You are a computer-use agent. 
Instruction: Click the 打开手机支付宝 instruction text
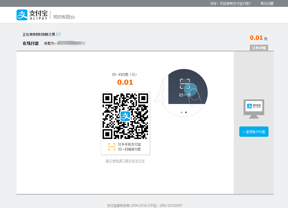coord(129,145)
